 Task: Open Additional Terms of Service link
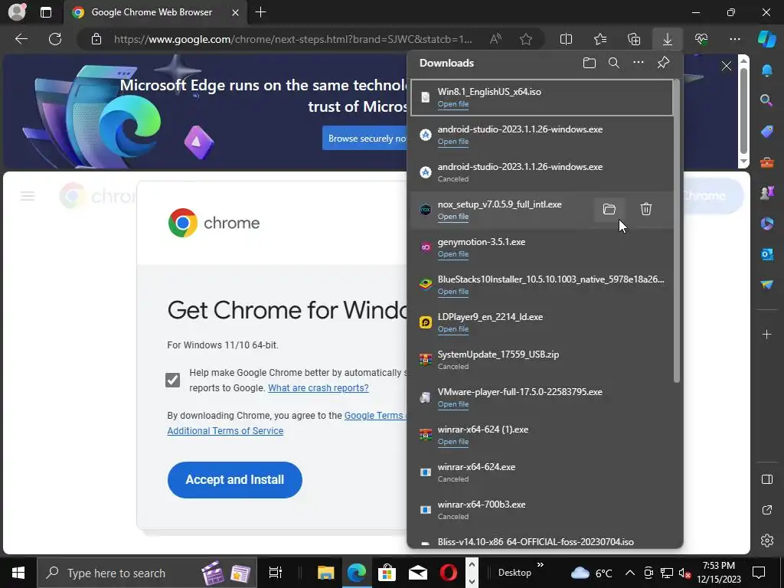tap(225, 430)
